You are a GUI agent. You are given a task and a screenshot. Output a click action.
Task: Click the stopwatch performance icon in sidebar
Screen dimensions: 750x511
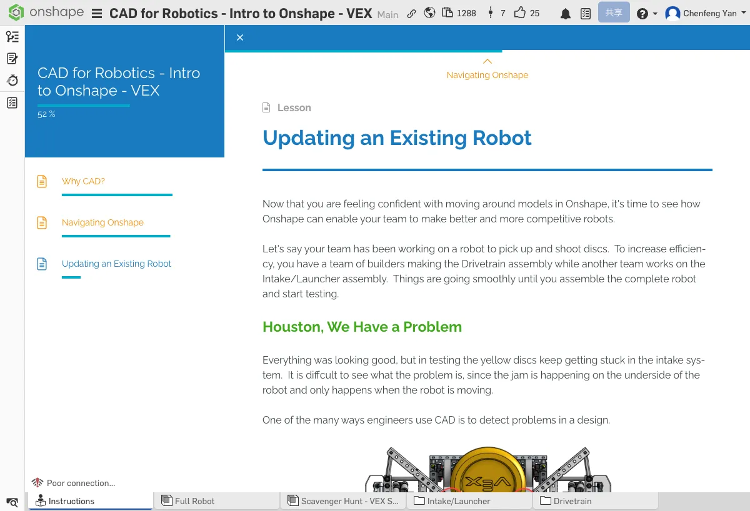pos(12,81)
